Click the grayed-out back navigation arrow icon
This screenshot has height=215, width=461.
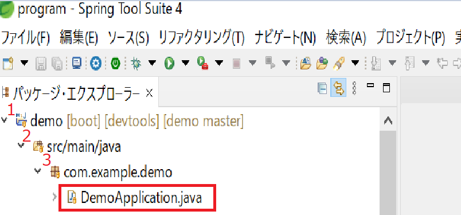click(x=443, y=63)
